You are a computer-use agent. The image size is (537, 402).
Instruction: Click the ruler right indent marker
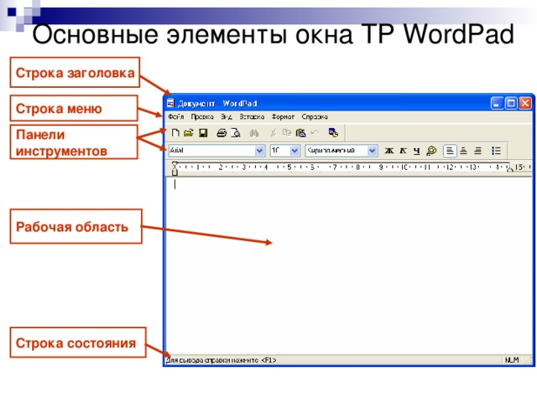click(509, 167)
